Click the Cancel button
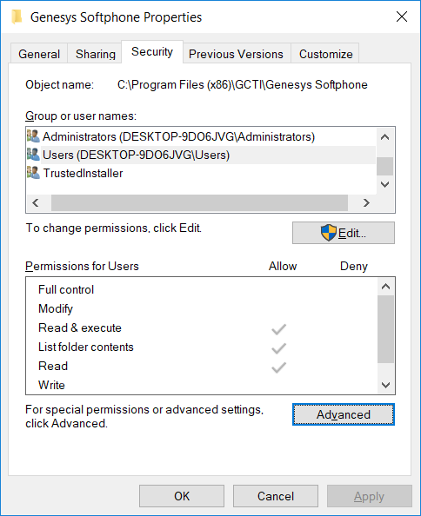Viewport: 421px width, 516px height. [x=276, y=496]
